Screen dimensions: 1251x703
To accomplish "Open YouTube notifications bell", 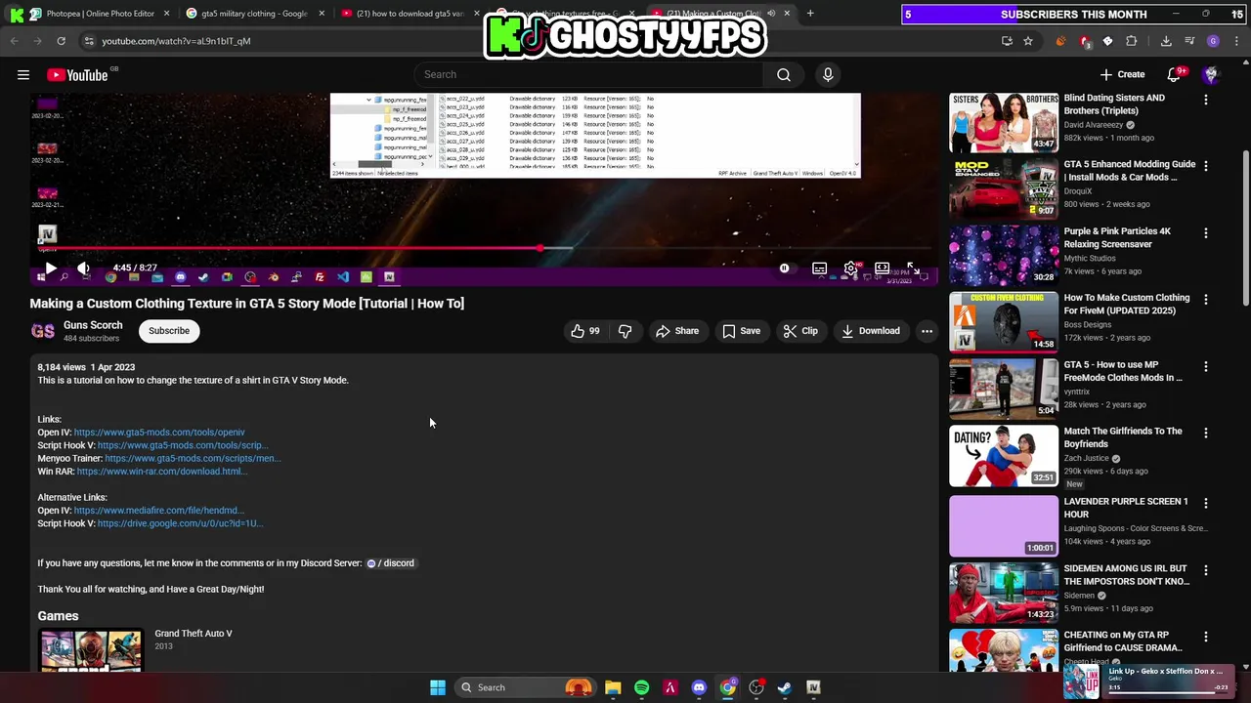I will pos(1175,74).
